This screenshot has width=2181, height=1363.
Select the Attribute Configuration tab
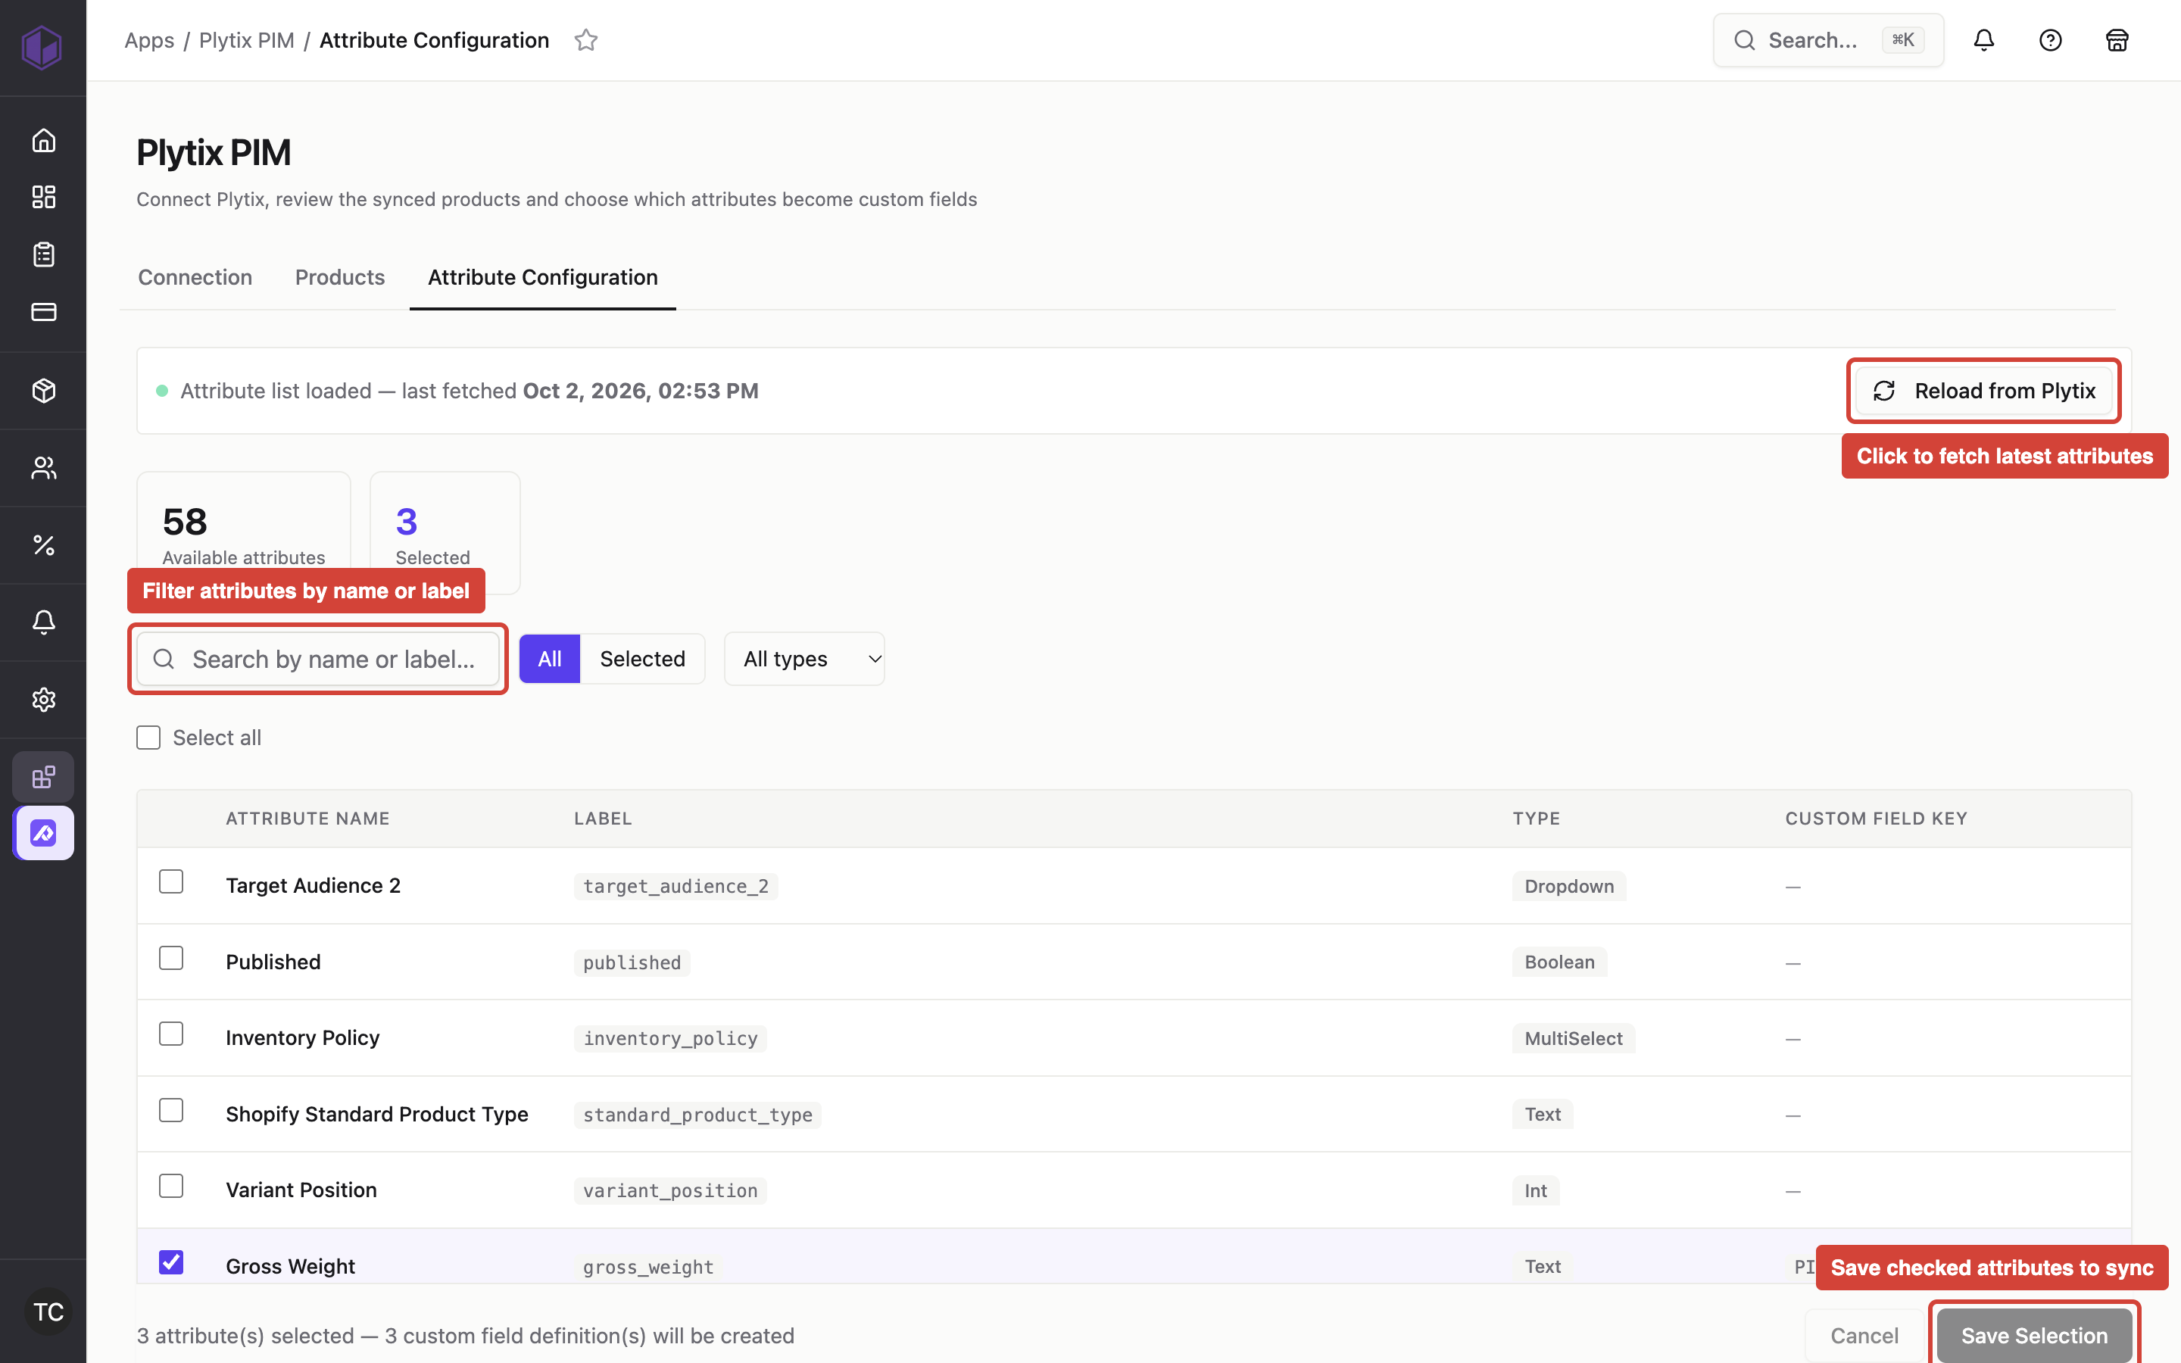(x=542, y=278)
